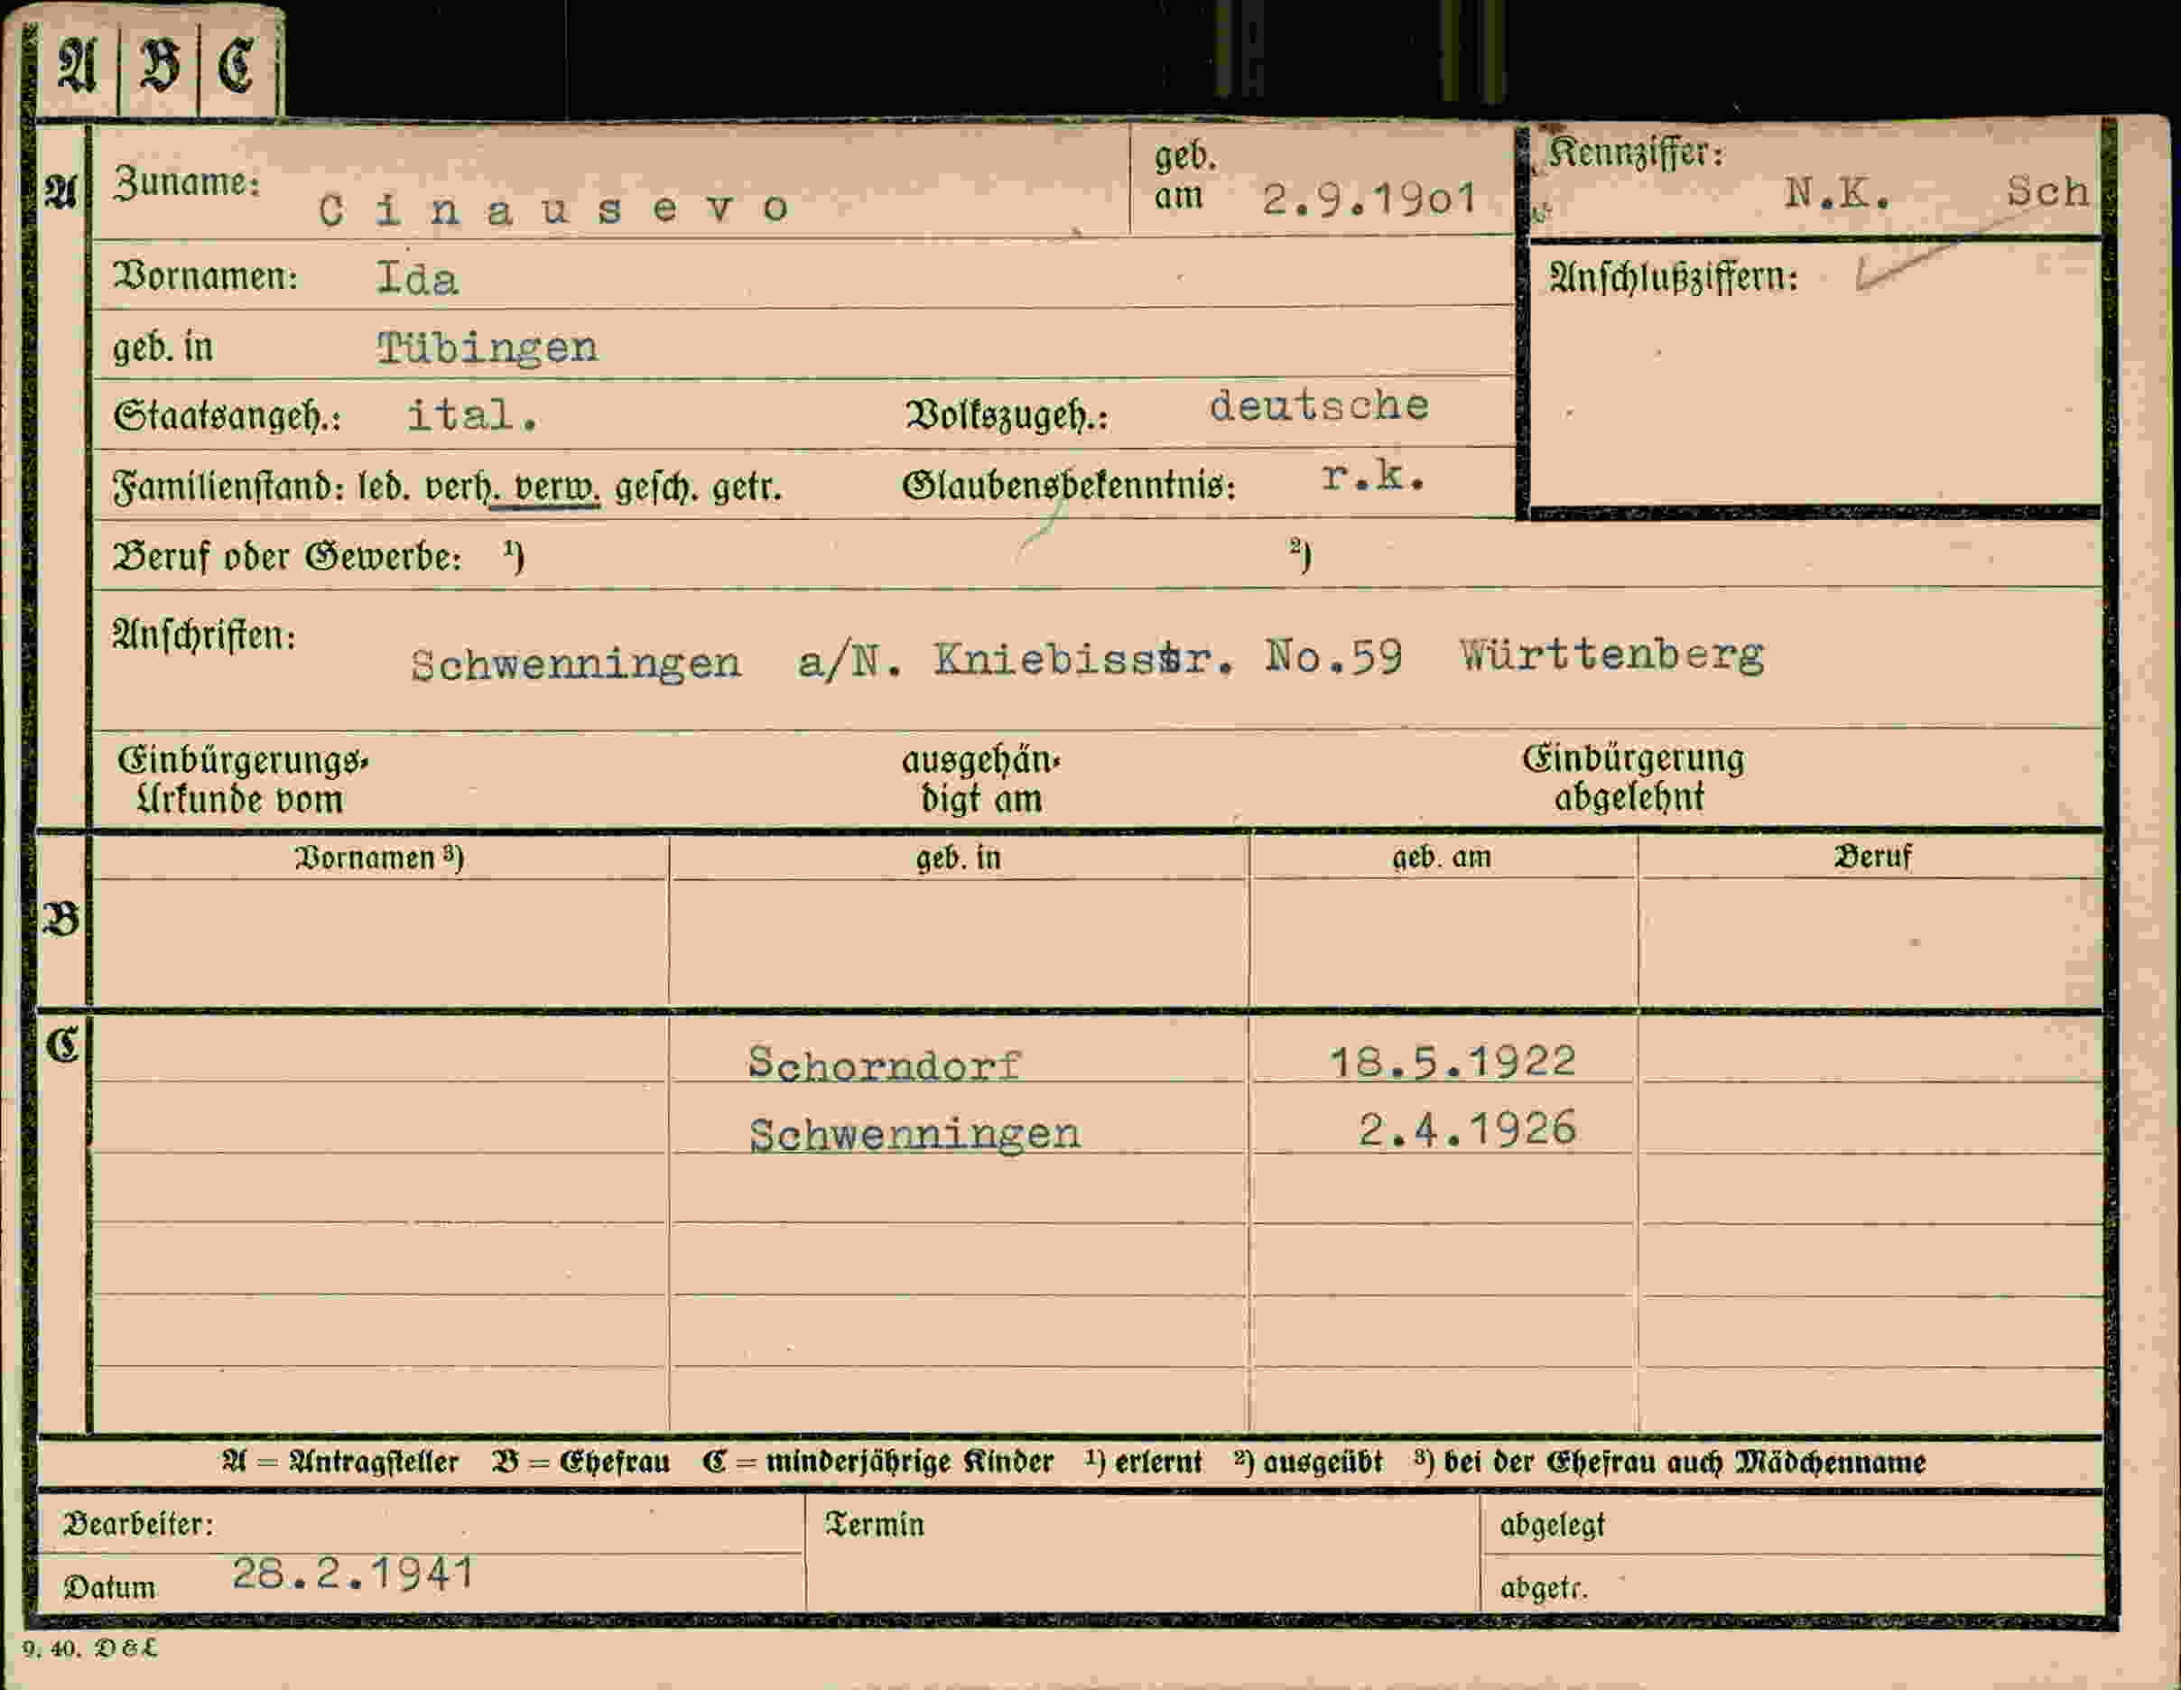The image size is (2181, 1690).
Task: Click the section 'B' marker beside the table
Action: tap(62, 919)
